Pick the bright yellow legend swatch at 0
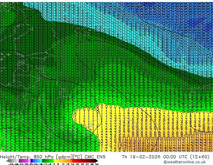 (x=55, y=161)
